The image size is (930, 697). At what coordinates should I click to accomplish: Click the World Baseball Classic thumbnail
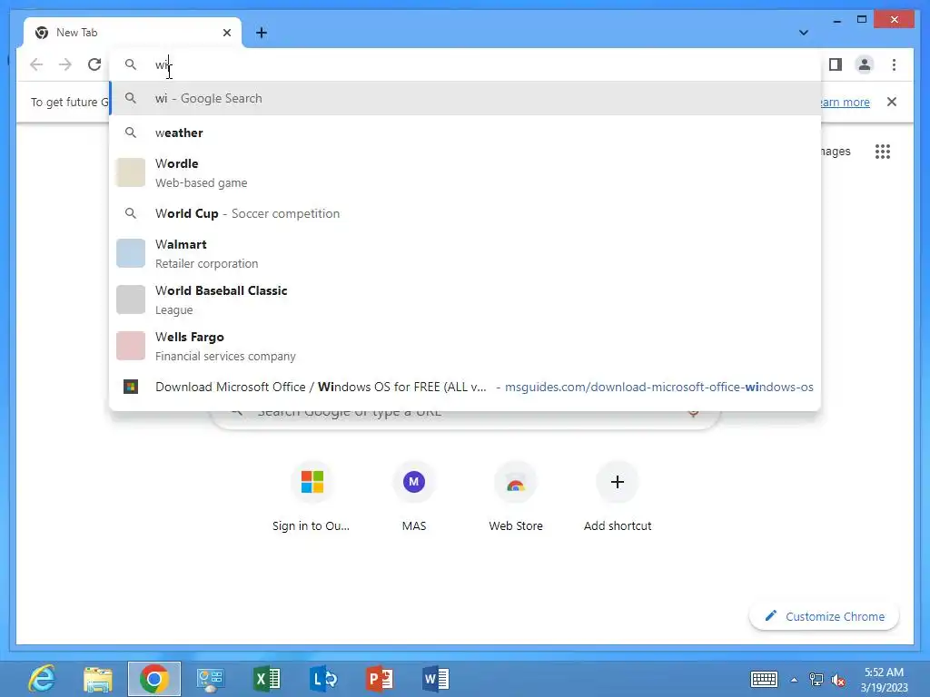131,299
